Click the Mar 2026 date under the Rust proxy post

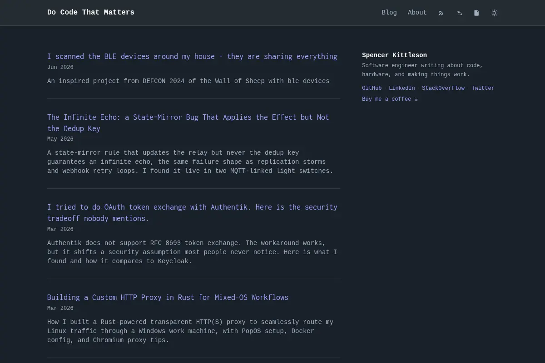60,308
